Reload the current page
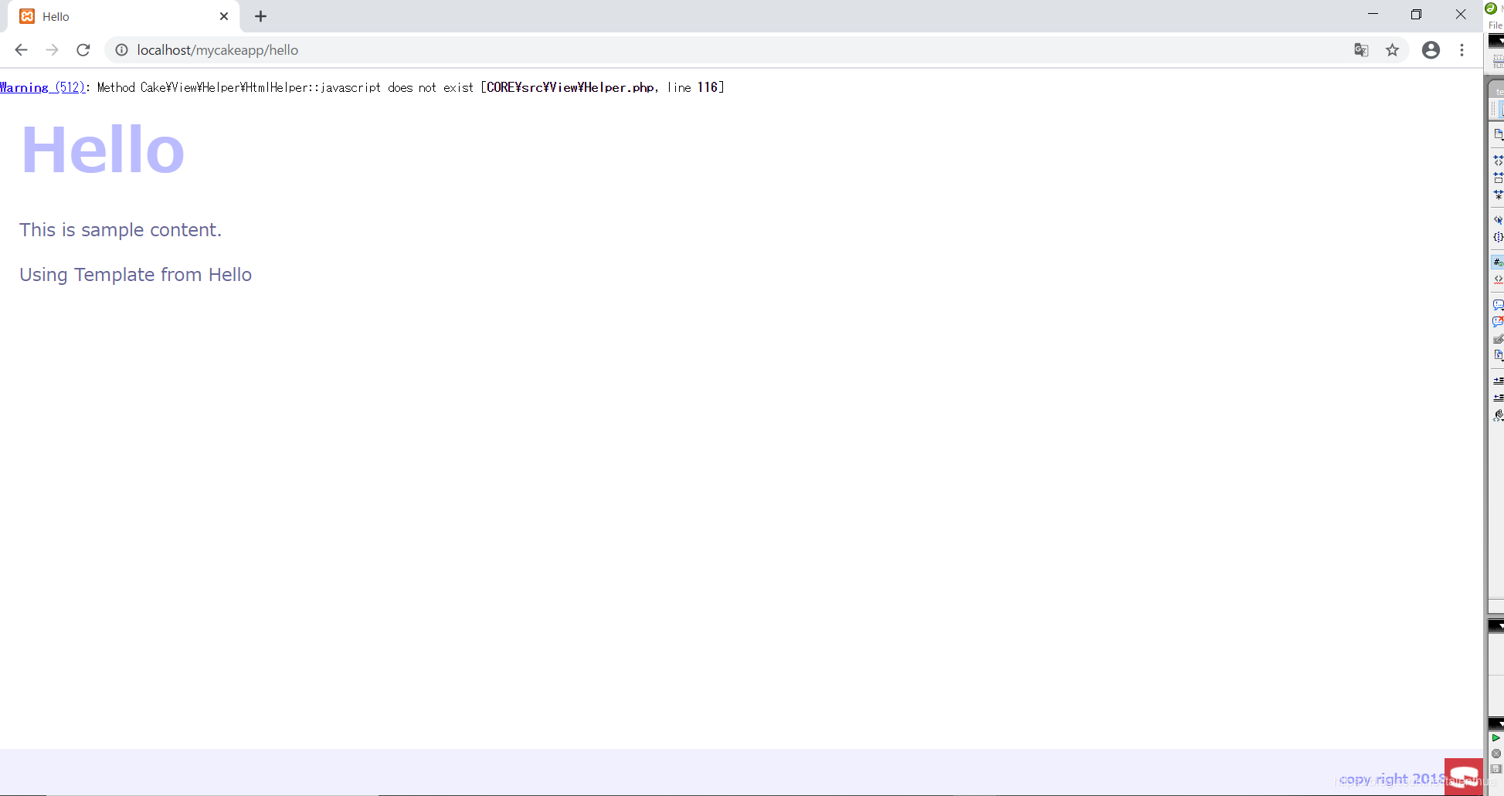 (83, 49)
